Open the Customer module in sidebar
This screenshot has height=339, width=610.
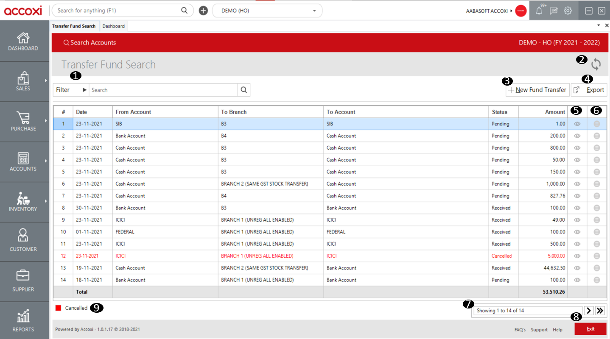click(x=23, y=242)
